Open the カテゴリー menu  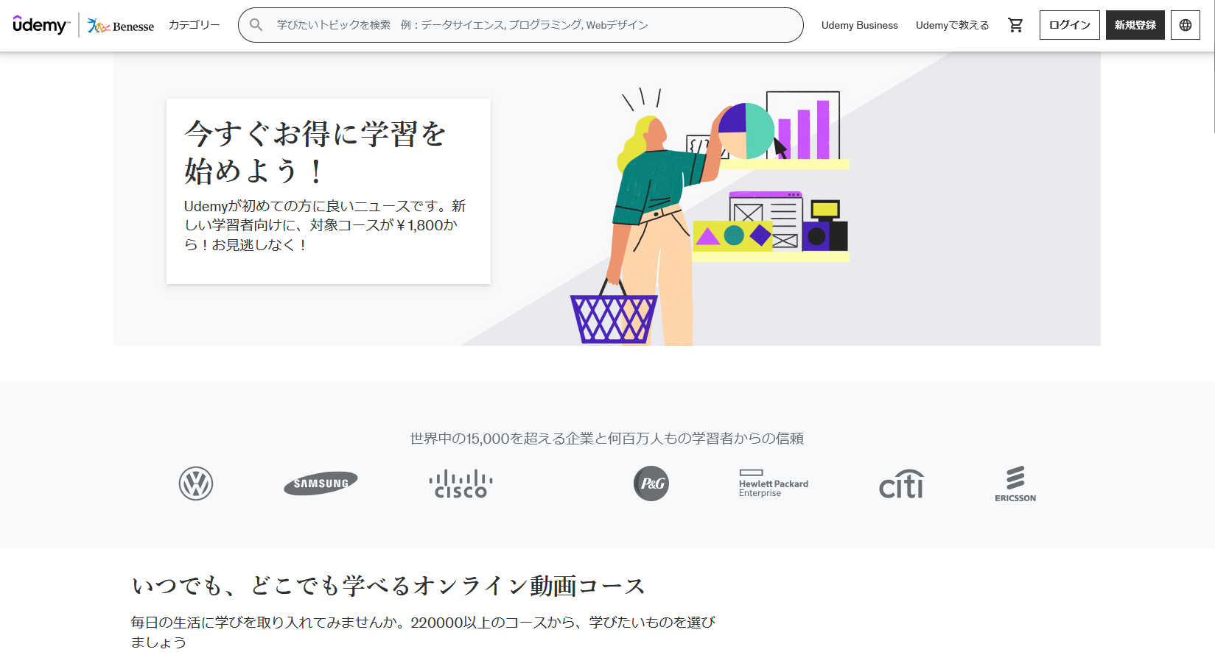(195, 25)
